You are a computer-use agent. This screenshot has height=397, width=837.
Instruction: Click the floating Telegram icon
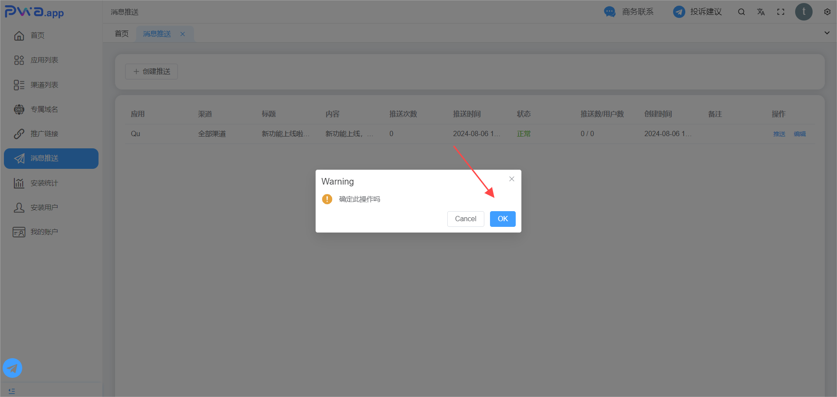(x=12, y=368)
